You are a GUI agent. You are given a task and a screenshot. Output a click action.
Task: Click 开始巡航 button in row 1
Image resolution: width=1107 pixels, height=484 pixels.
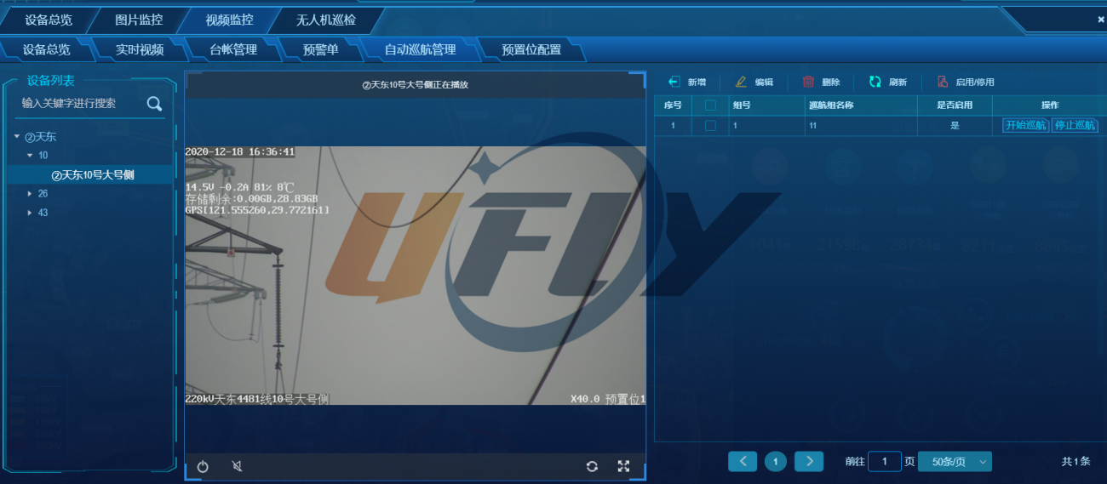1025,125
